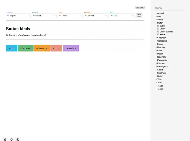This screenshot has height=141, width=190.
Task: Open the settings sliders icon at bottom left
Action: pos(5,139)
